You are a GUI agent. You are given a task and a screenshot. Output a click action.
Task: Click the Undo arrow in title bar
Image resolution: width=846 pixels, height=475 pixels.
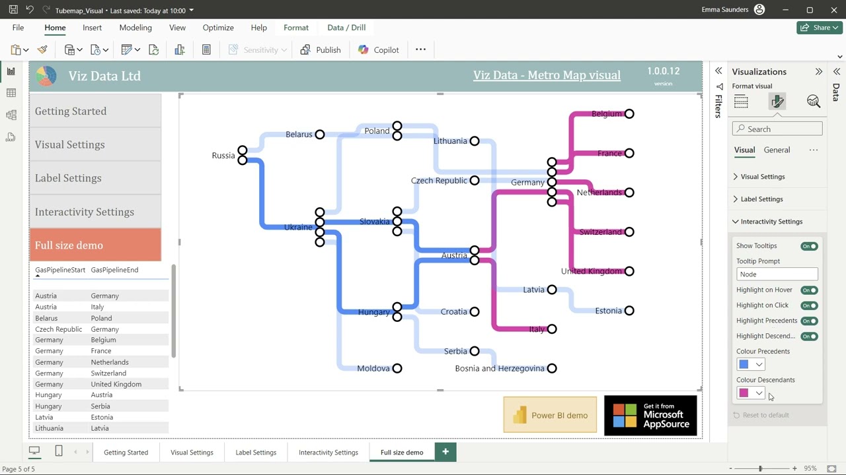(x=30, y=10)
